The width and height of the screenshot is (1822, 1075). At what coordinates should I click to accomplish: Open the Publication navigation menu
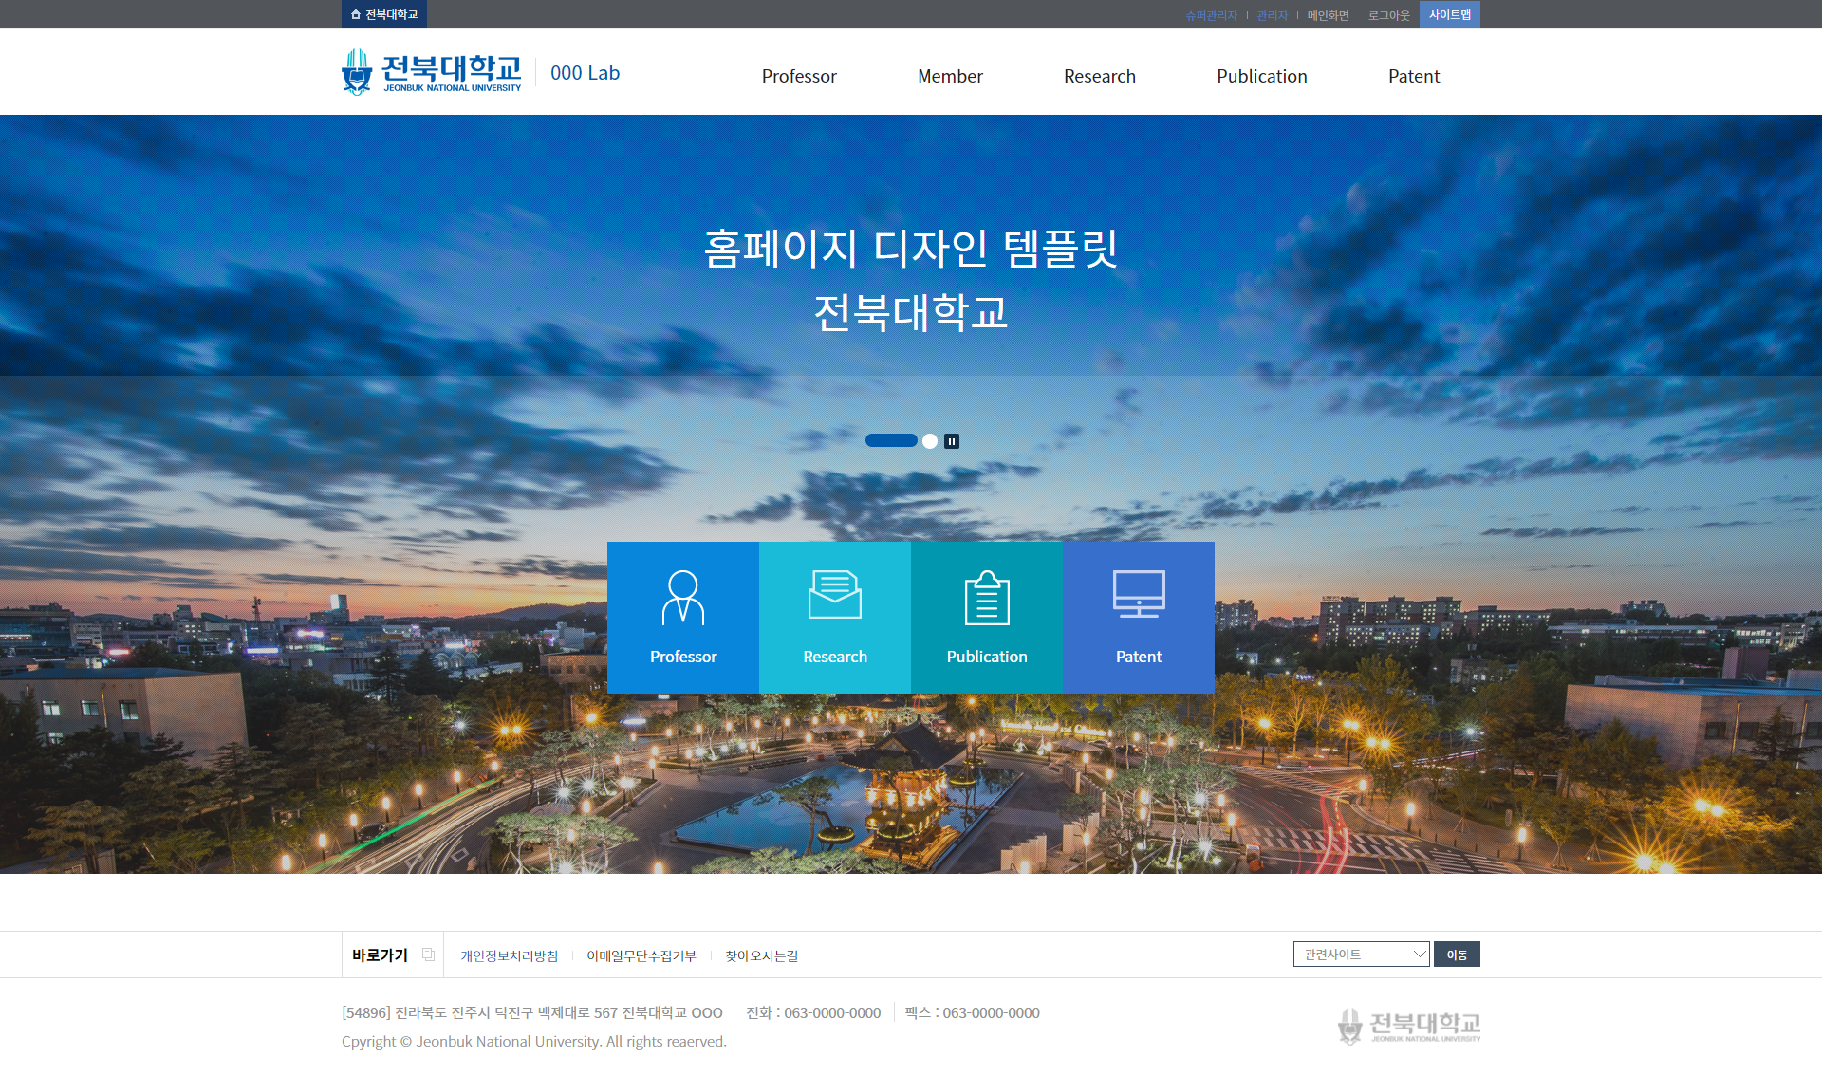(x=1261, y=76)
